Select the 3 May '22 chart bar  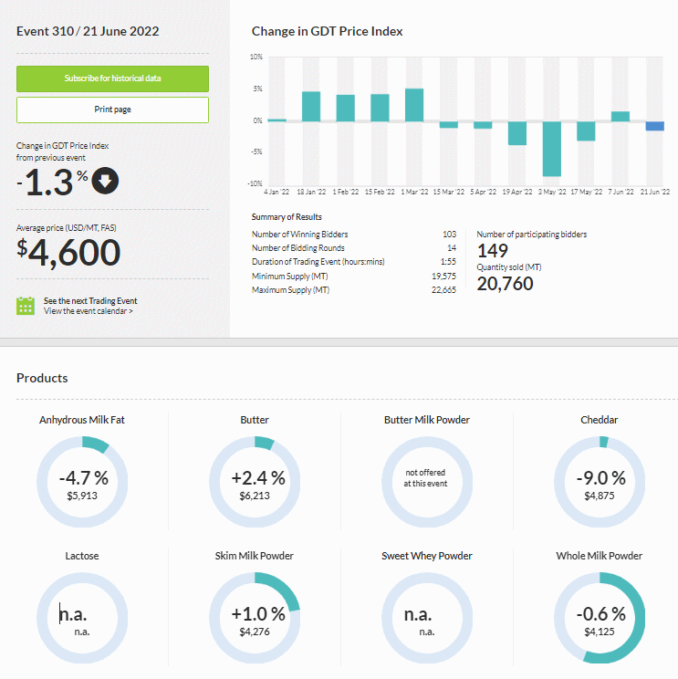551,149
